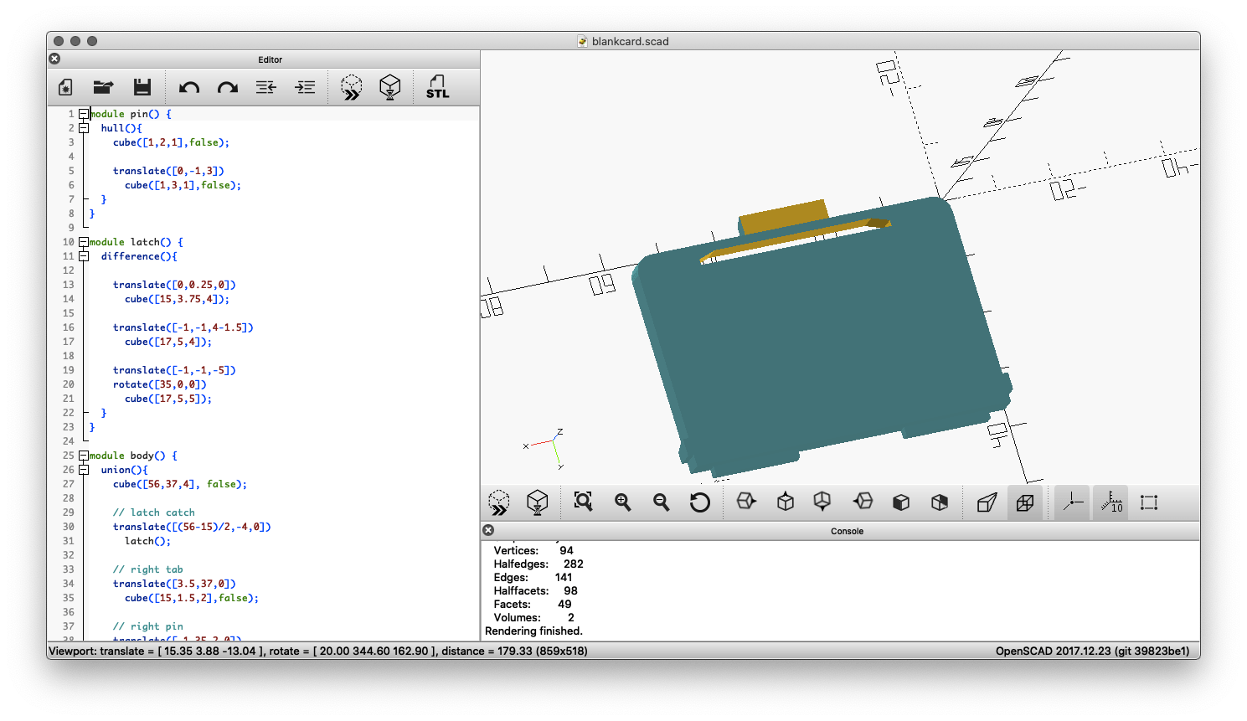
Task: Toggle Show Axes in the viewer toolbar
Action: (x=1073, y=502)
